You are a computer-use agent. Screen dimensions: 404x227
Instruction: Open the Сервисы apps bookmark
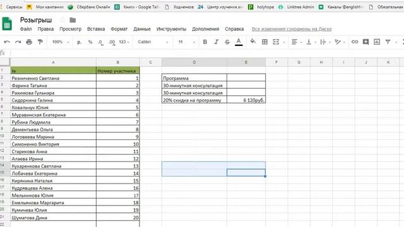click(x=11, y=7)
